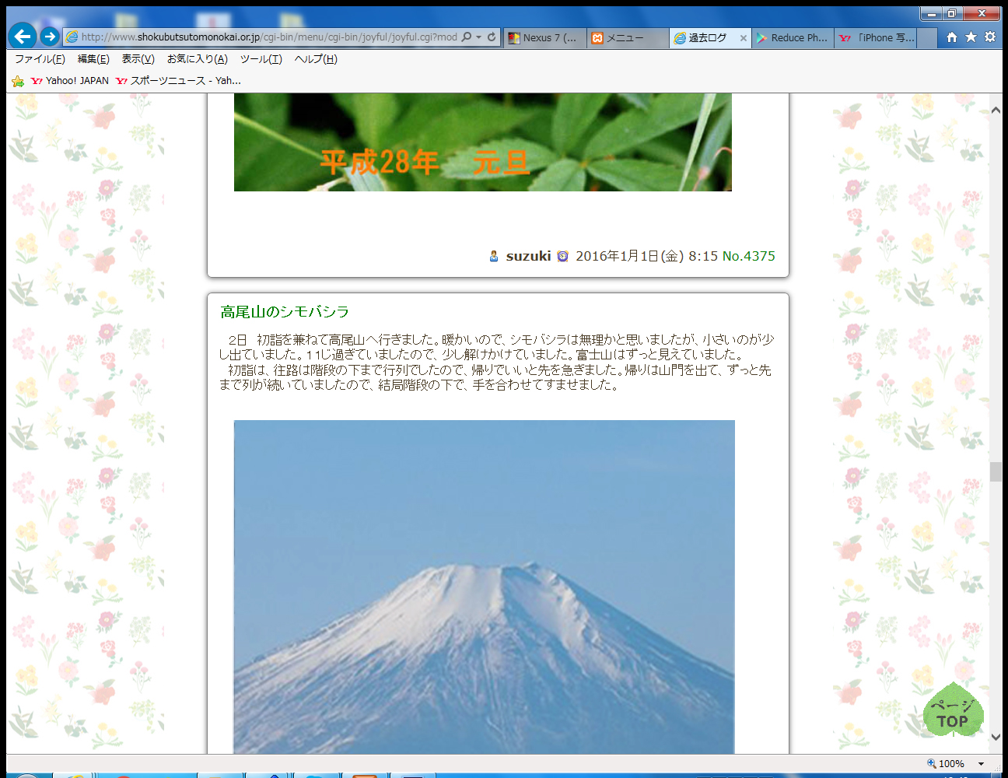The width and height of the screenshot is (1008, 778).
Task: Click the vertical scrollbar thumb
Action: click(996, 471)
